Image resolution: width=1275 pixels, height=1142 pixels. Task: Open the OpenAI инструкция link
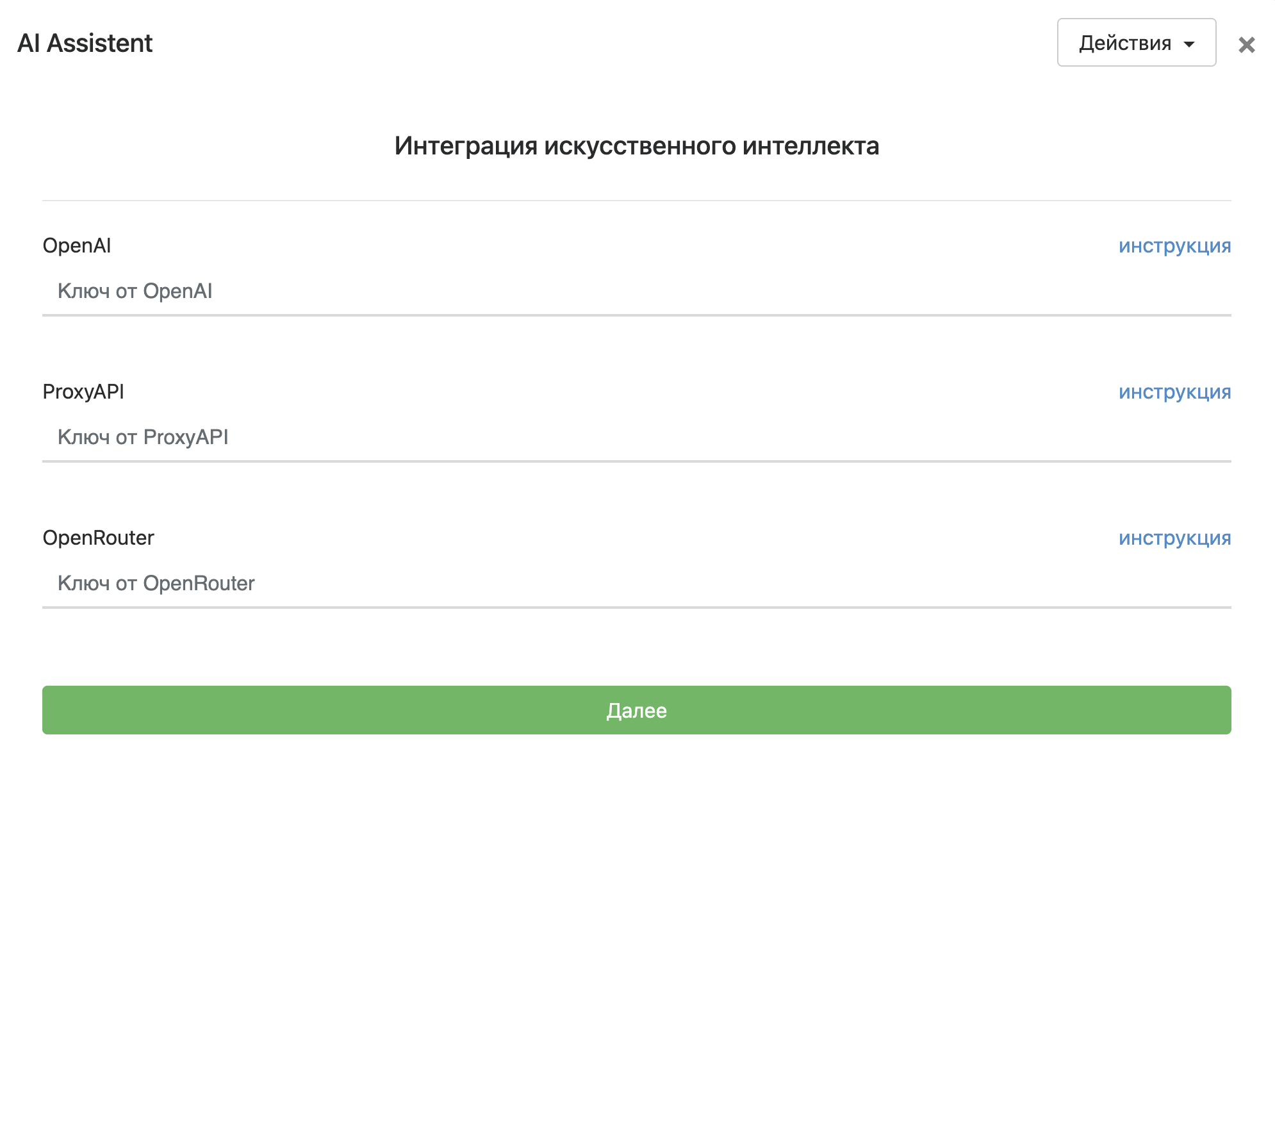[1174, 245]
